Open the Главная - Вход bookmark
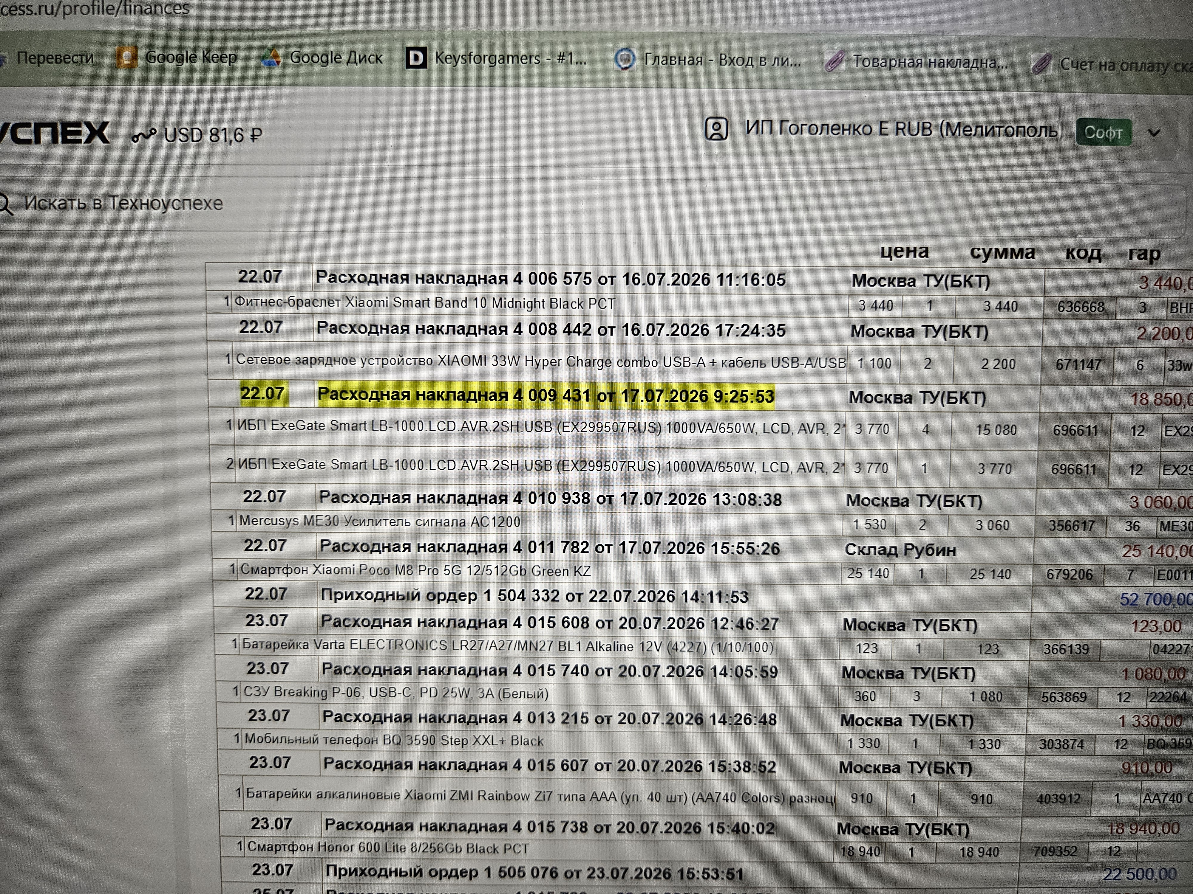Screen dimensions: 1193x894 [708, 60]
